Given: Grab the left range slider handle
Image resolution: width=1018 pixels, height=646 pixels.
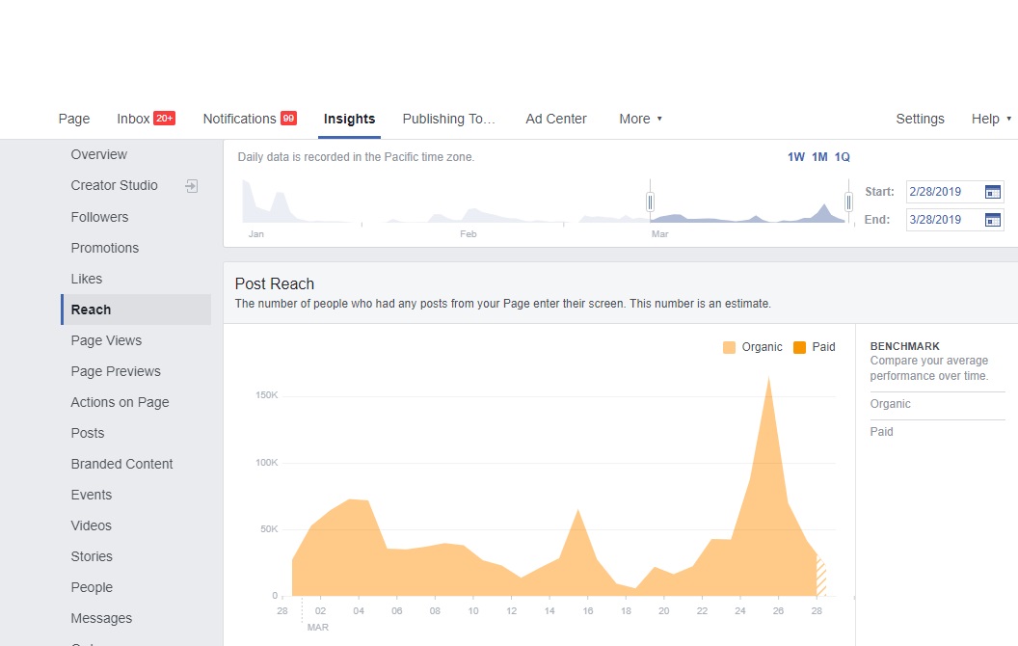Looking at the screenshot, I should [x=650, y=202].
